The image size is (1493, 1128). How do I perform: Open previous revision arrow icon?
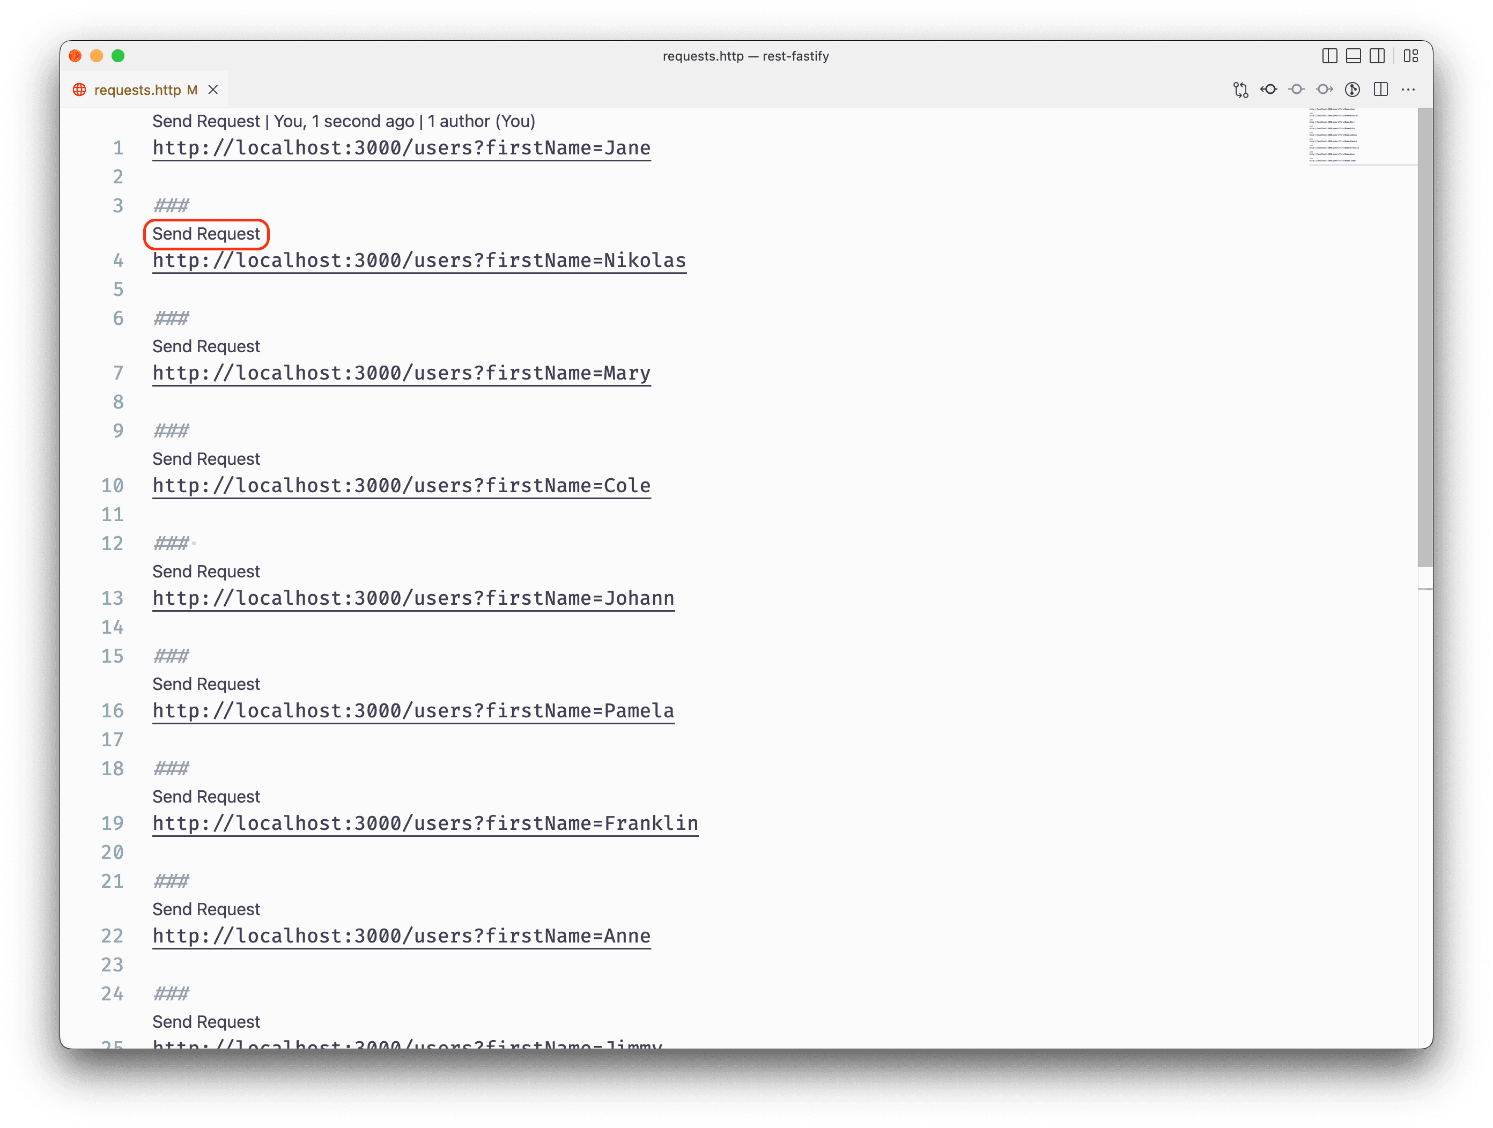tap(1268, 90)
